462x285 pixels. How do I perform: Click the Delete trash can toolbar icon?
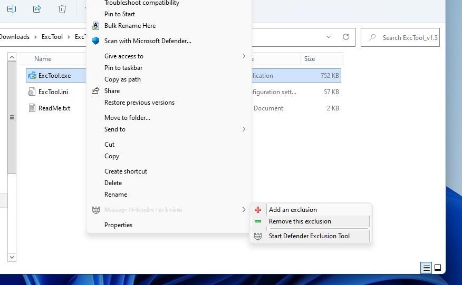coord(62,9)
